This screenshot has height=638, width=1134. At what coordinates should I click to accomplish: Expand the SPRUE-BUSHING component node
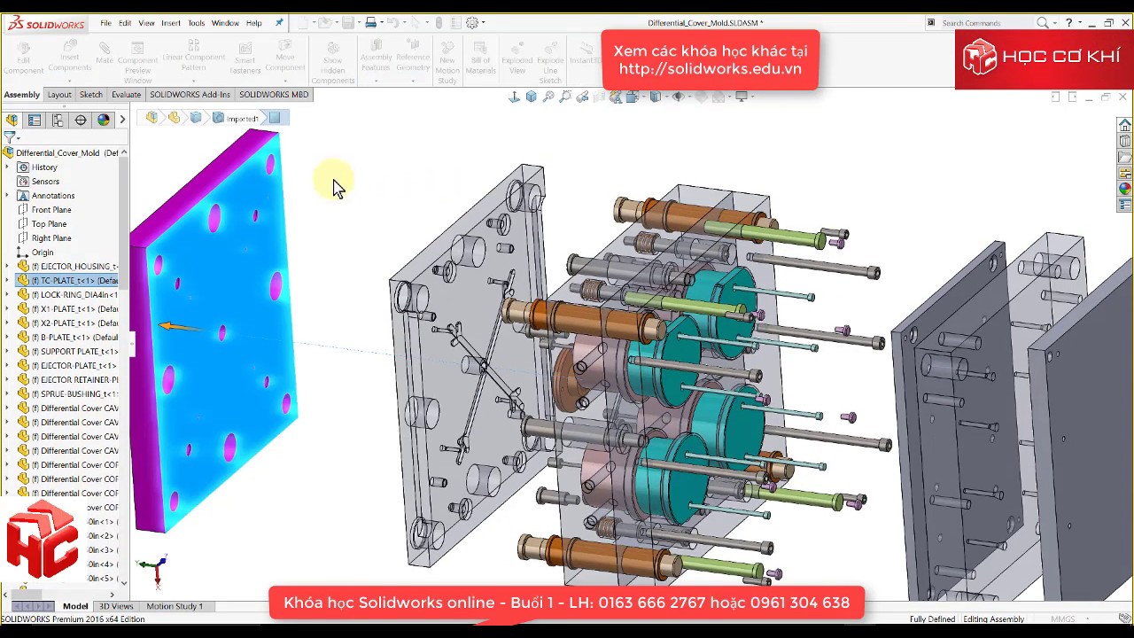8,394
